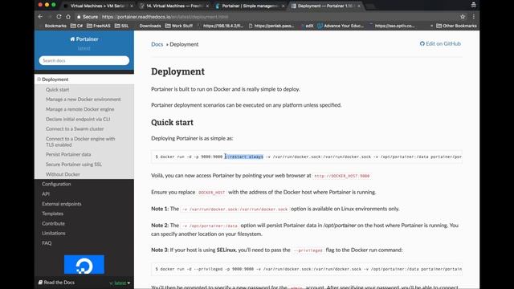The height and width of the screenshot is (289, 514).
Task: Open the Chrome three-dot menu
Action: 473,17
